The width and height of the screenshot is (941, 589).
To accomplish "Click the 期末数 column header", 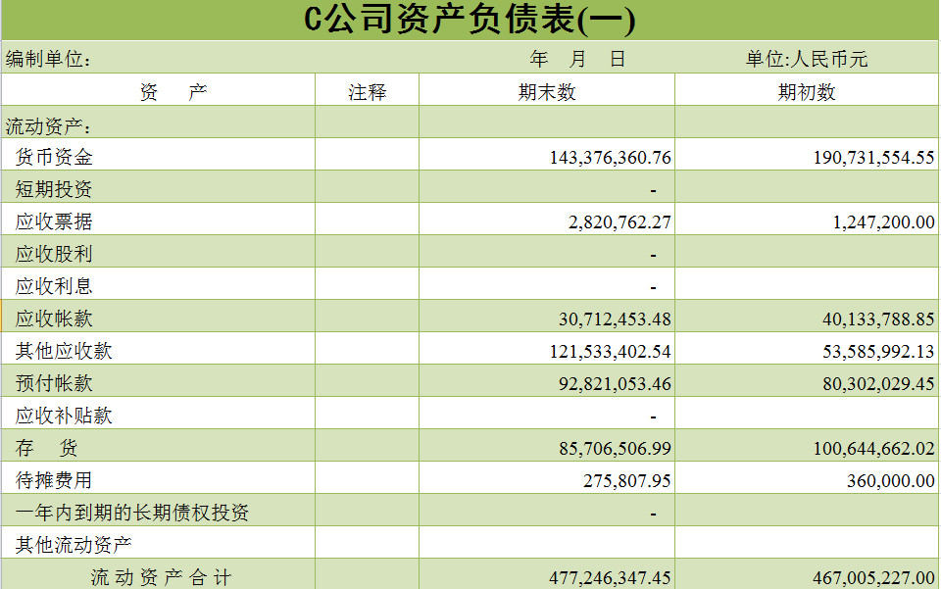I will [x=547, y=92].
